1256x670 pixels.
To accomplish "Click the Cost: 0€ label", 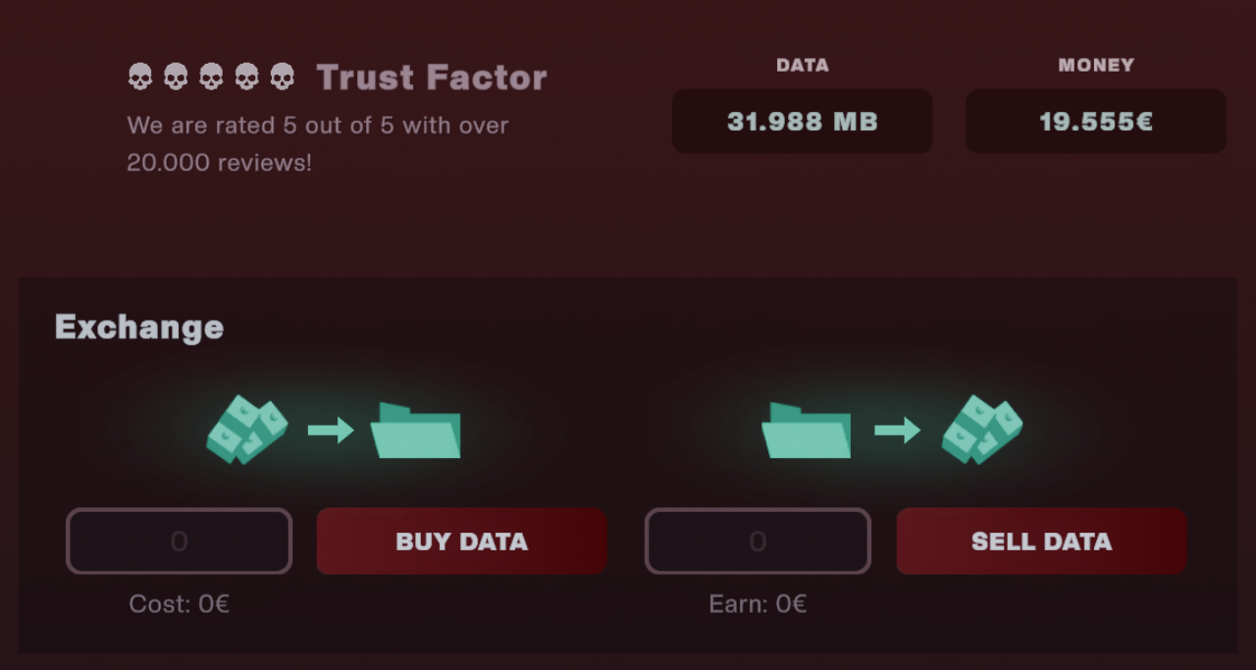I will pyautogui.click(x=180, y=603).
